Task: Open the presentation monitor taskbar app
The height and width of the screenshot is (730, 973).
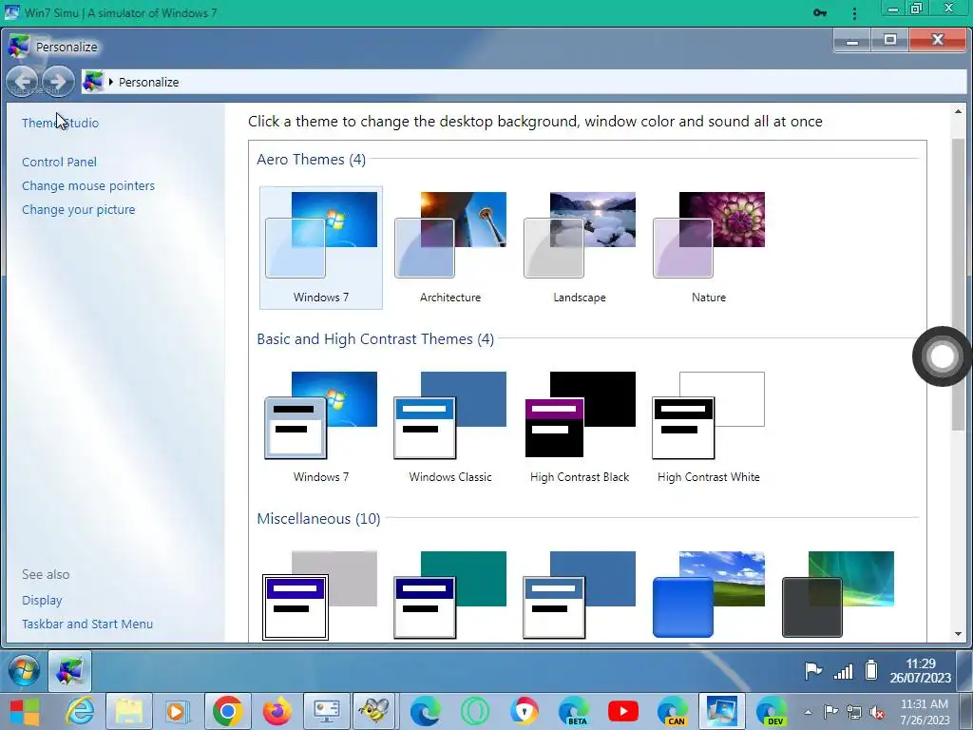Action: [327, 711]
